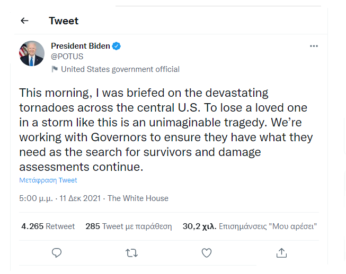This screenshot has width=346, height=274.
Task: Open the @POTUS handle link
Action: 67,57
